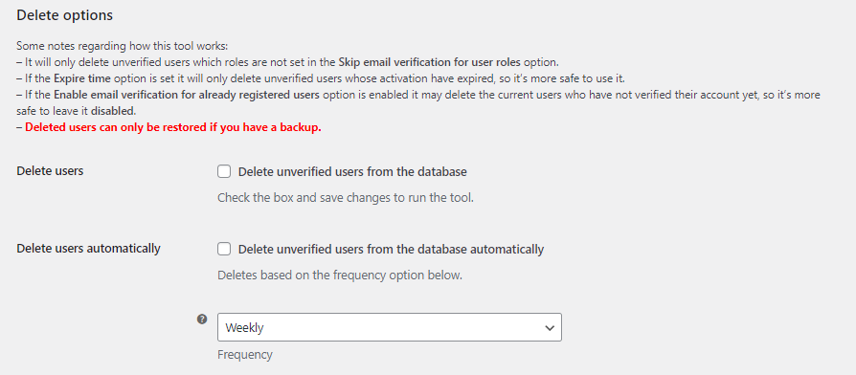This screenshot has height=375, width=856.
Task: Click the Delete options heading
Action: click(x=64, y=15)
